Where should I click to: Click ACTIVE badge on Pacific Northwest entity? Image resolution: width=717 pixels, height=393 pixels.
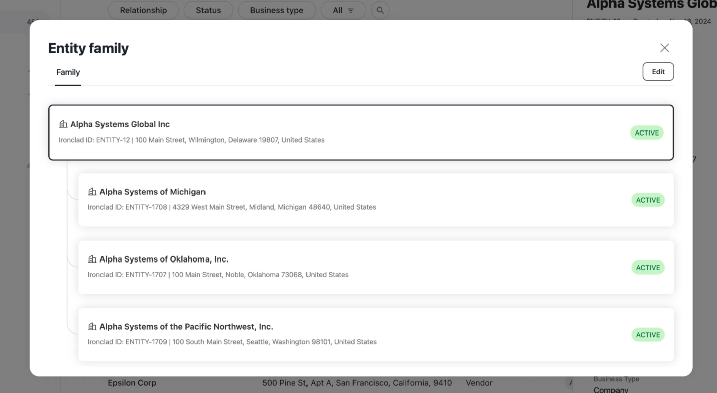click(648, 335)
